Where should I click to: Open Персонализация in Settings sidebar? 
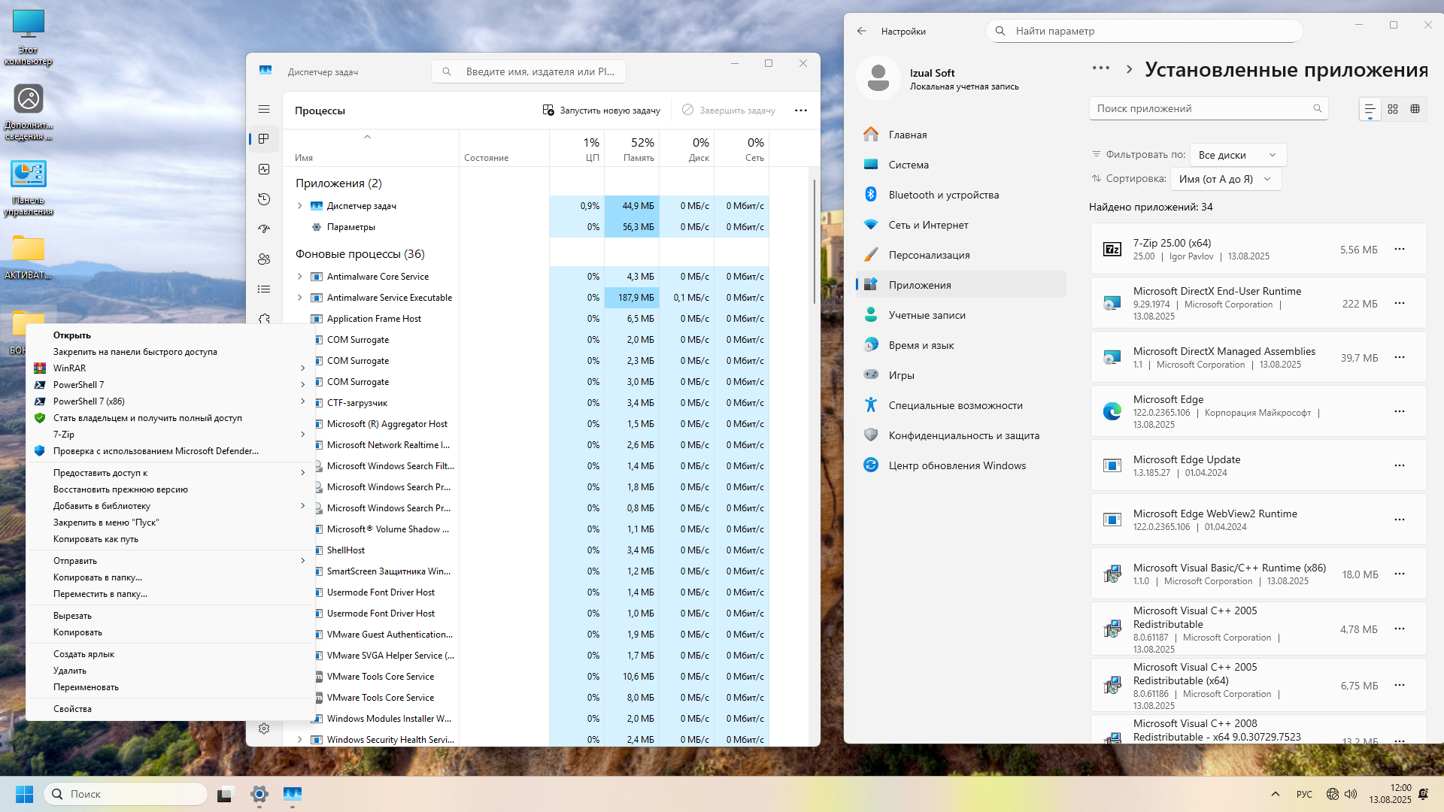961,255
